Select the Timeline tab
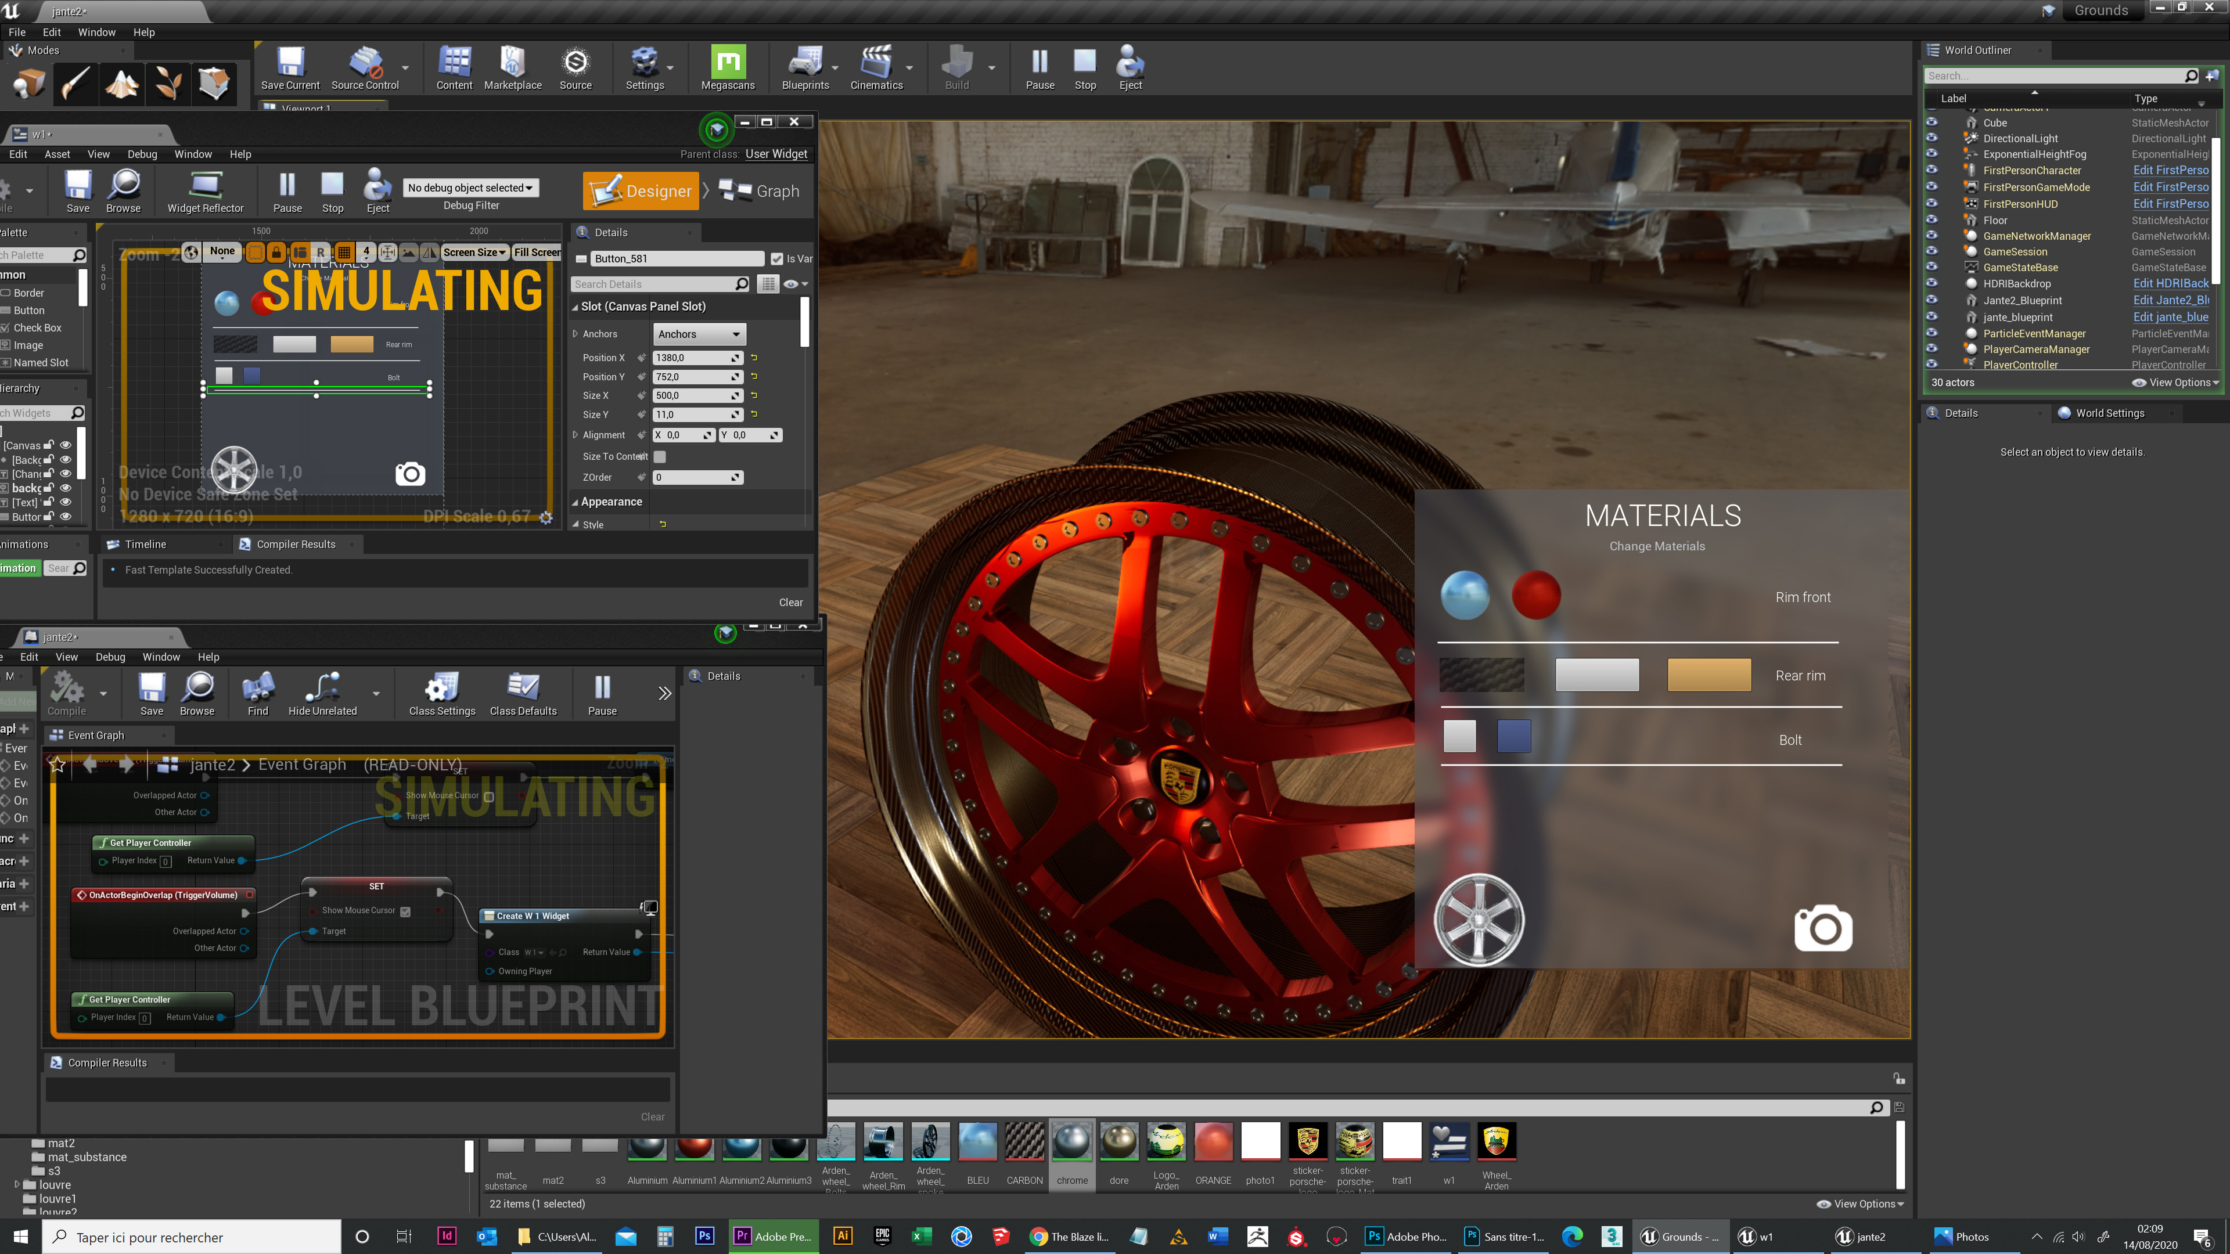Screen dimensions: 2230x1254 tap(145, 545)
